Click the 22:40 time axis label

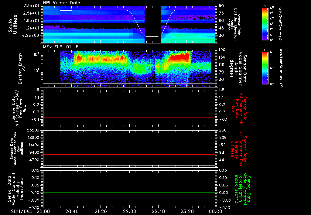coord(158,211)
